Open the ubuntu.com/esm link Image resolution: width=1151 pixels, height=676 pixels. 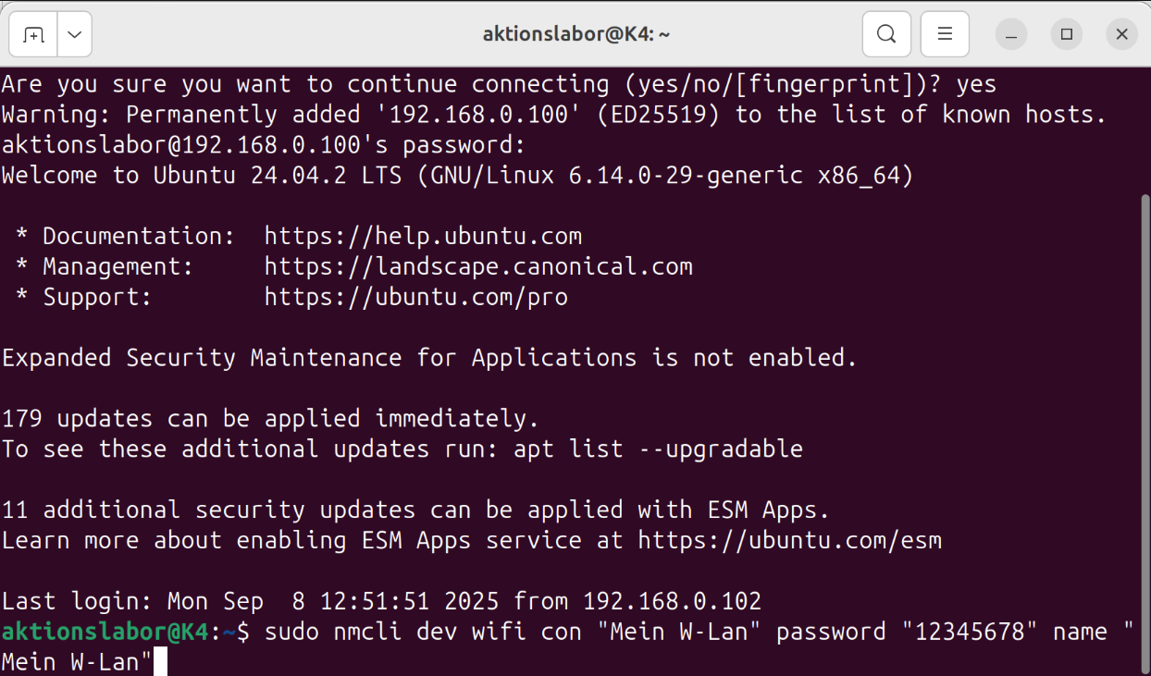pos(789,540)
